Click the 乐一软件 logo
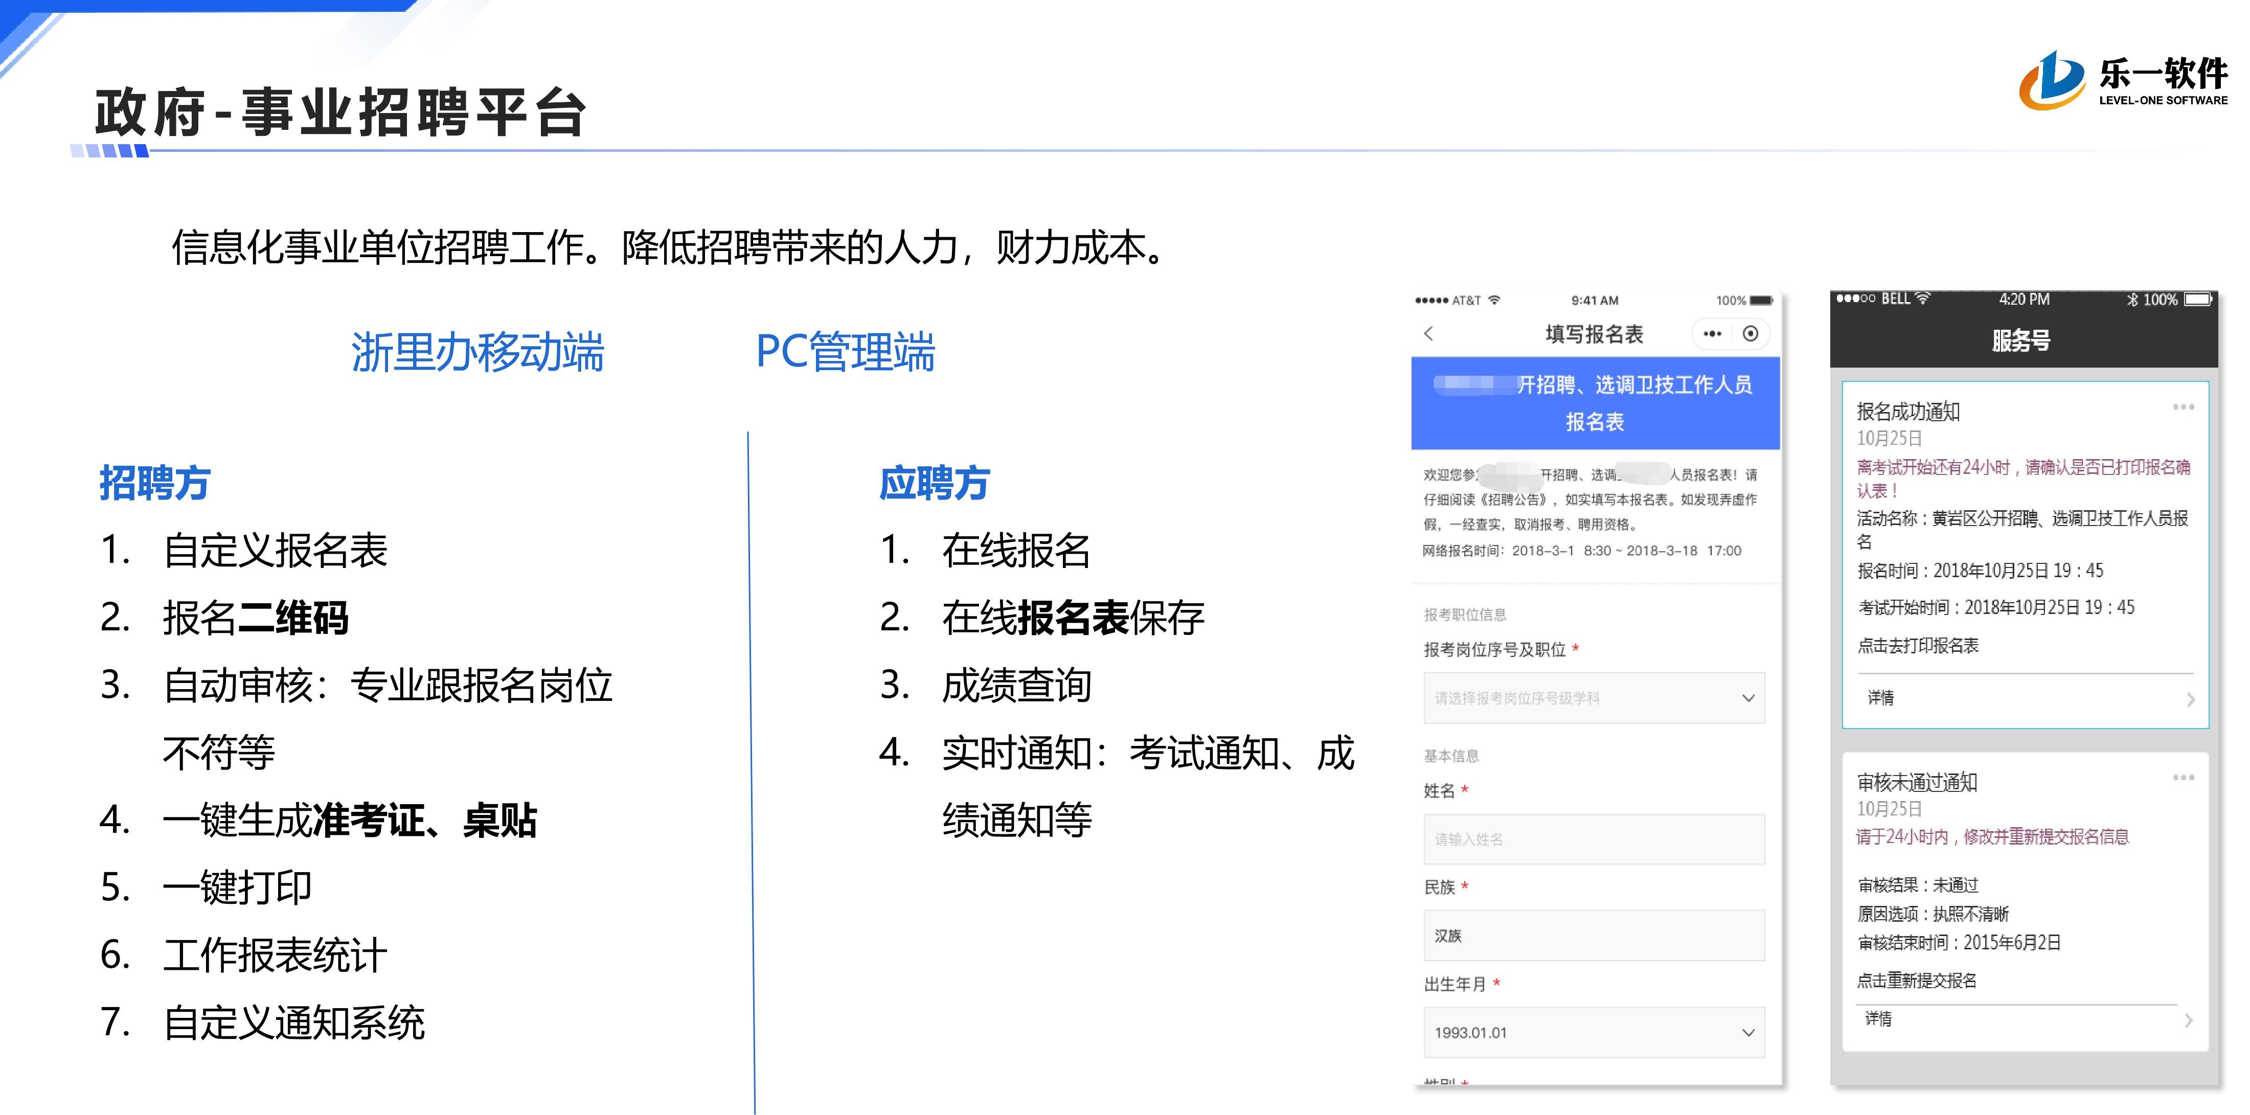 (x=2123, y=80)
